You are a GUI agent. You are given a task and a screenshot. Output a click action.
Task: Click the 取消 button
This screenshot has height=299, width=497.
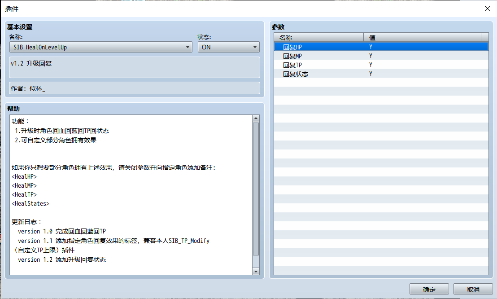473,289
